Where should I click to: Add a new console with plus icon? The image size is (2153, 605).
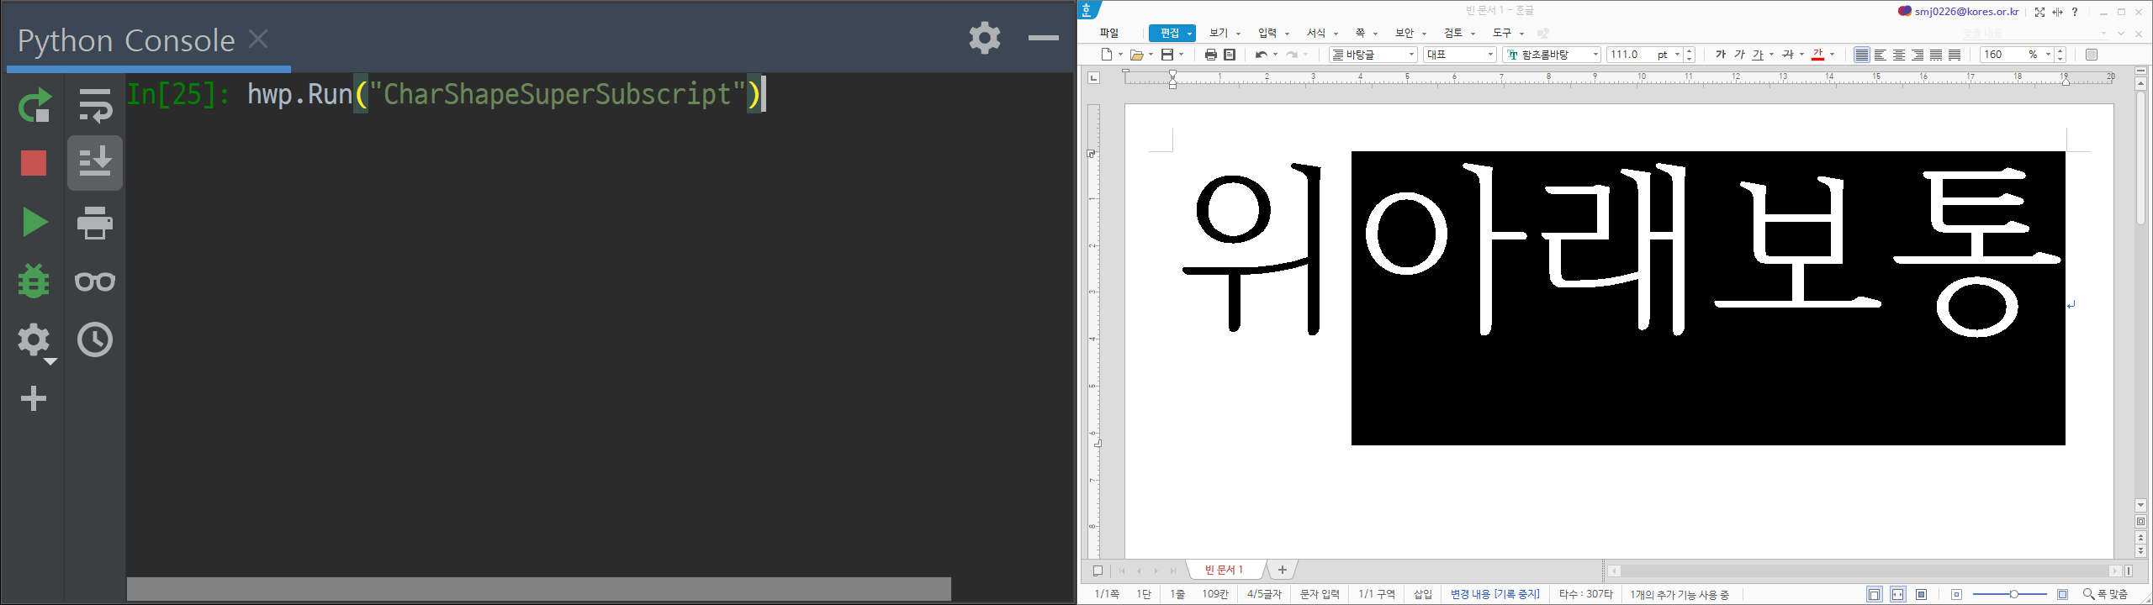[34, 398]
